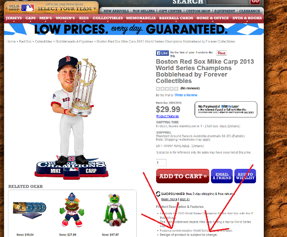This screenshot has height=237, width=287.
Task: Open the Clearance tab
Action: click(249, 11)
